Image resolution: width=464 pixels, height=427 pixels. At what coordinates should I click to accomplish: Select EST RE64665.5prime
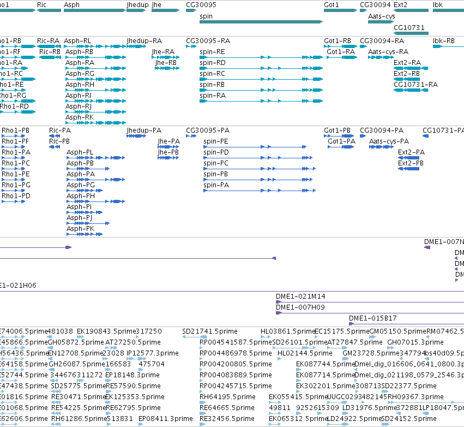pyautogui.click(x=202, y=414)
